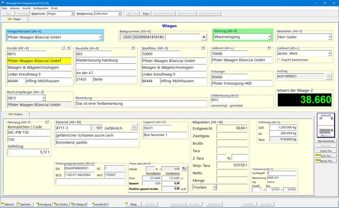
Task: Click the Verp.-Tara field showing 0,0150 t
Action: click(x=232, y=165)
